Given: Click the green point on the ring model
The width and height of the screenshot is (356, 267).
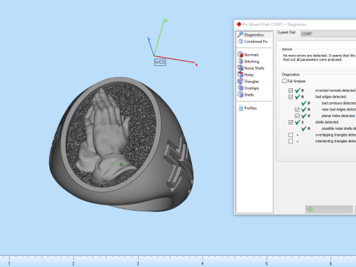Looking at the screenshot, I should (121, 165).
